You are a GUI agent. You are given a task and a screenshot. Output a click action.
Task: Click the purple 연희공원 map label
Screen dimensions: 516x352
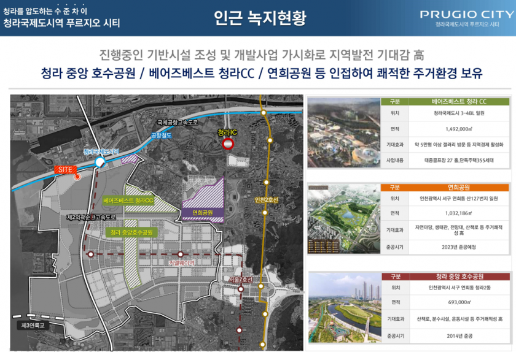(x=202, y=213)
